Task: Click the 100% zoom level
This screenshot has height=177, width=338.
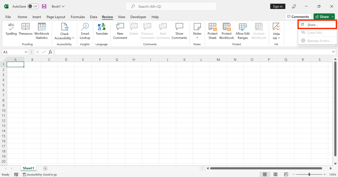Action: (332, 174)
